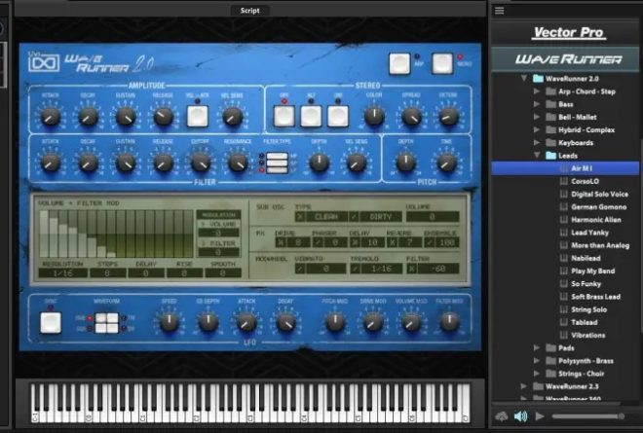Click the cloud icon in the bottom bar
This screenshot has height=433, width=643.
pos(502,416)
